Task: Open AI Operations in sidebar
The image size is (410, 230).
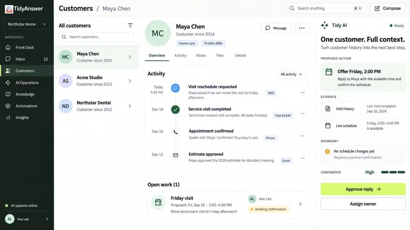Action: click(27, 83)
